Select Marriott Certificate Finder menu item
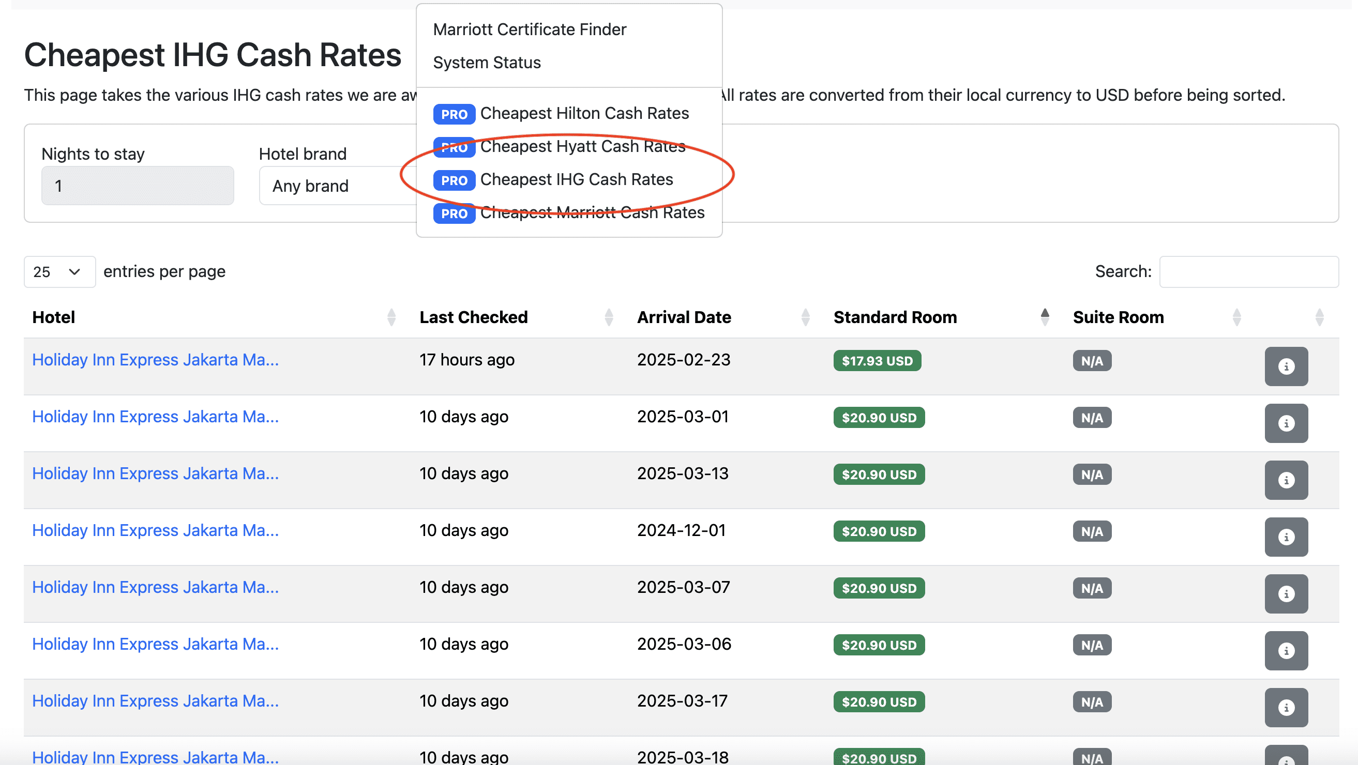Image resolution: width=1358 pixels, height=765 pixels. tap(529, 29)
